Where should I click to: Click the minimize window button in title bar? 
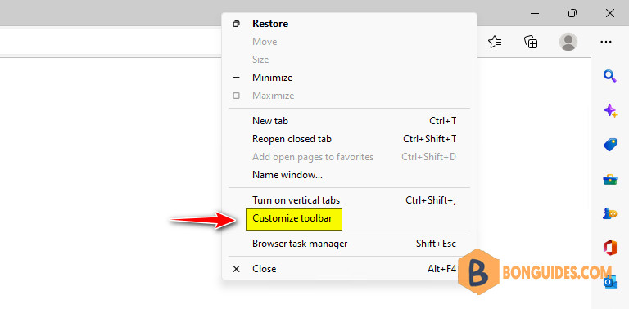pos(535,13)
